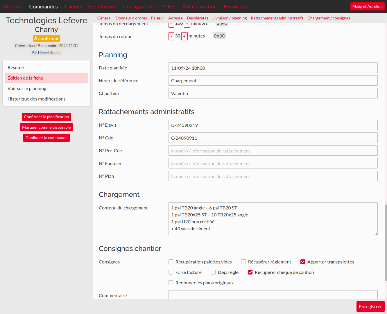Image resolution: width=387 pixels, height=314 pixels.
Task: Decrease the Temps du retour minutes
Action: [171, 36]
